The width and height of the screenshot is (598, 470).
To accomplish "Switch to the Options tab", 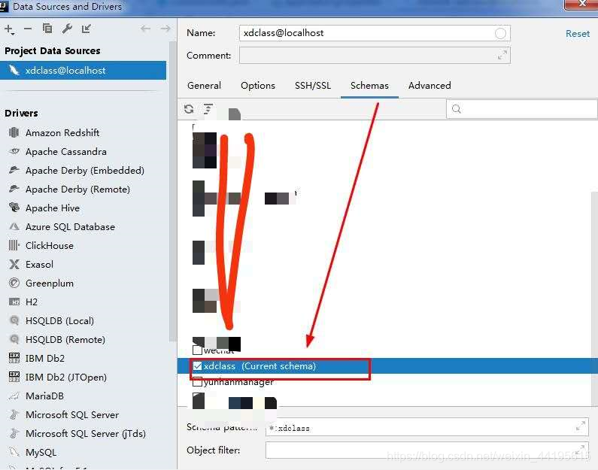I will tap(258, 86).
